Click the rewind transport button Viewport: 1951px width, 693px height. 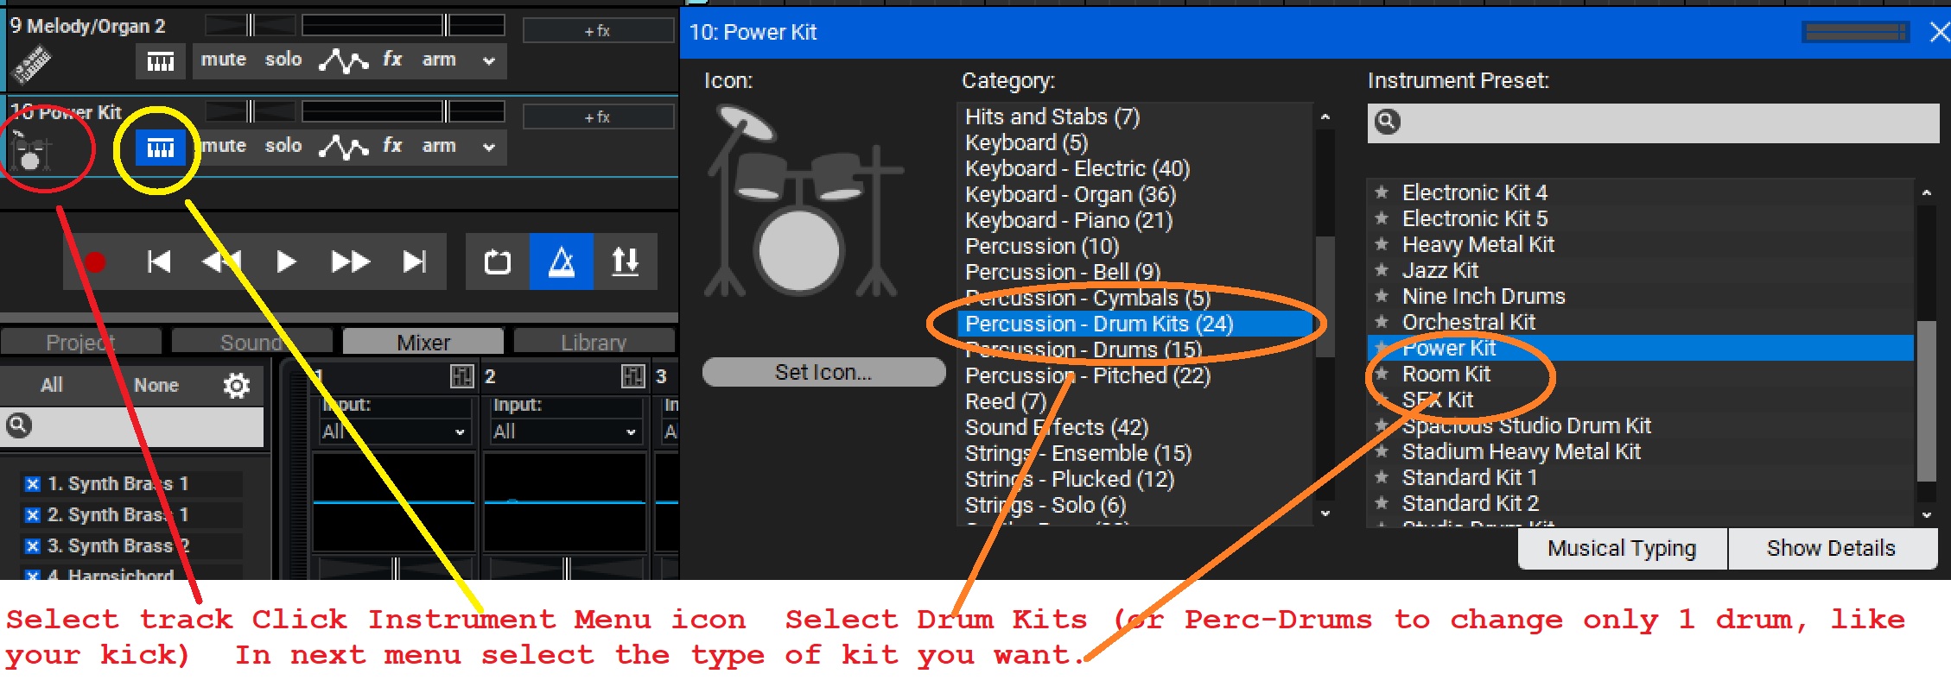tap(221, 261)
